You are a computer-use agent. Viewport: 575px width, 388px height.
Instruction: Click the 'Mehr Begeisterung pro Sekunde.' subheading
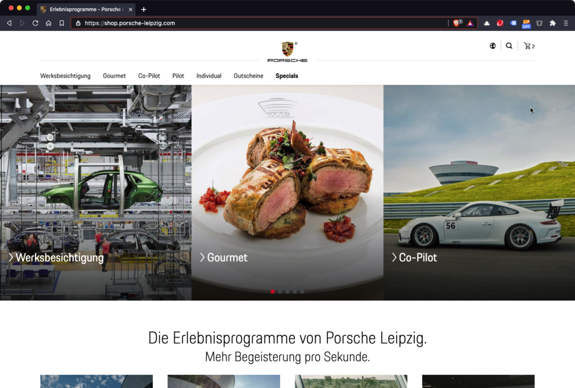[287, 357]
